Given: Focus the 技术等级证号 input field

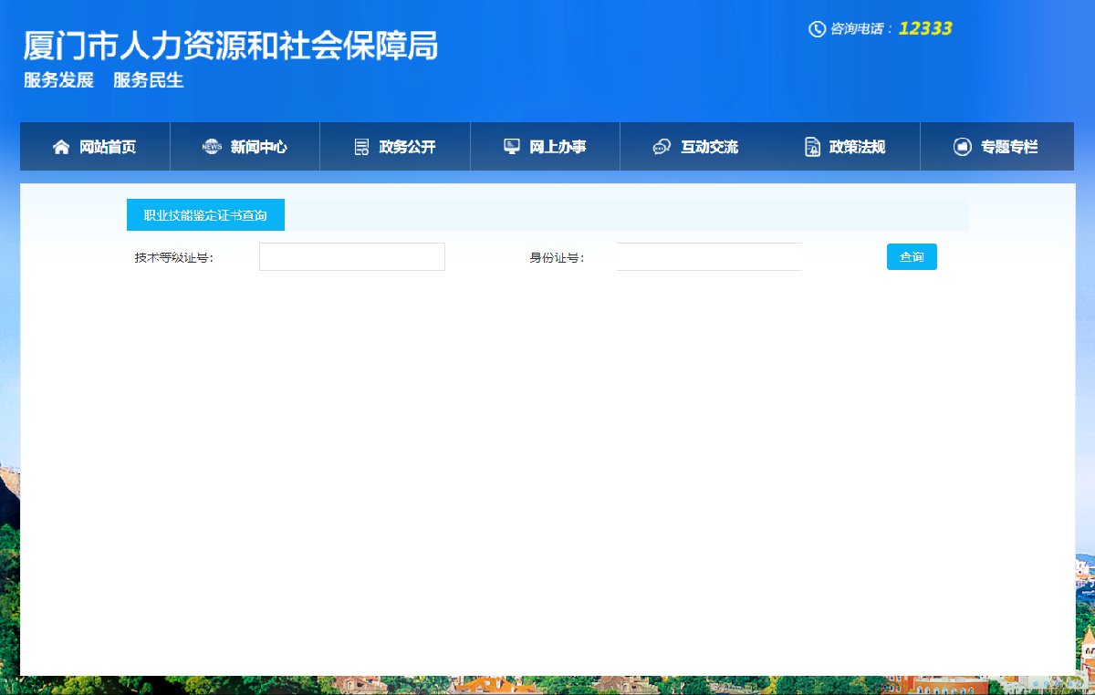Looking at the screenshot, I should tap(351, 257).
